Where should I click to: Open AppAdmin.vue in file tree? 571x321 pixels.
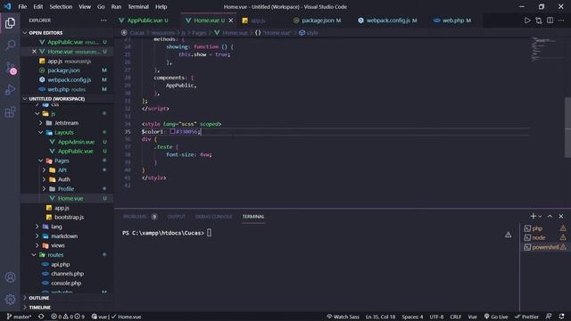click(x=76, y=142)
